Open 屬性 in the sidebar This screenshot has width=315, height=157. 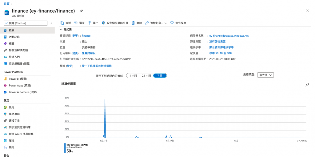[x=12, y=140]
